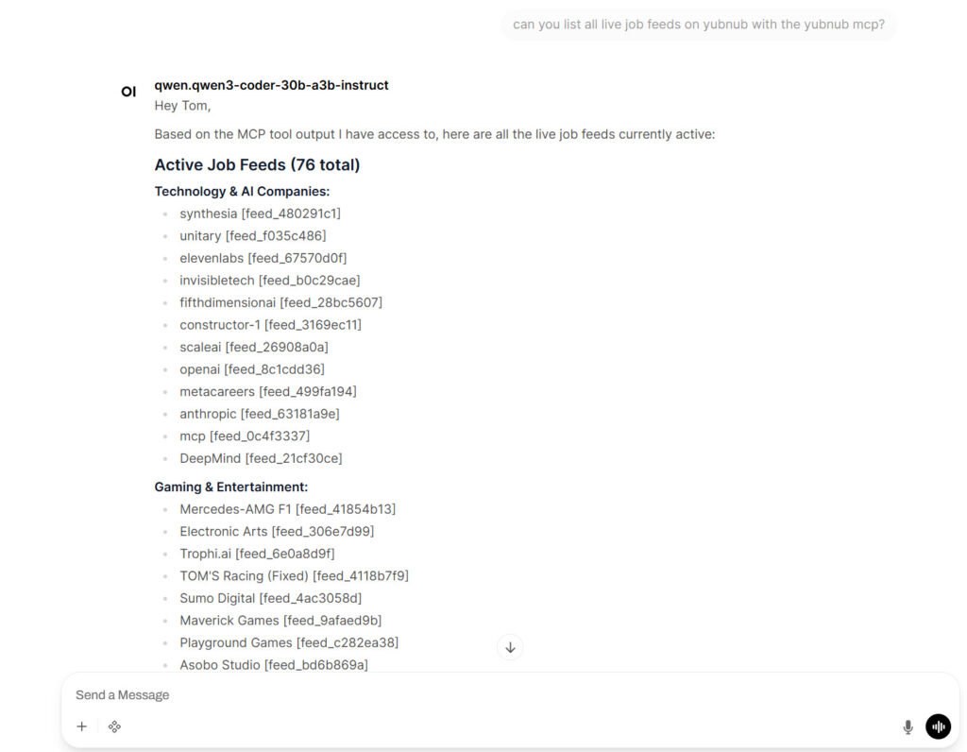Start voice mode with the waveform icon
Image resolution: width=967 pixels, height=752 pixels.
[938, 726]
